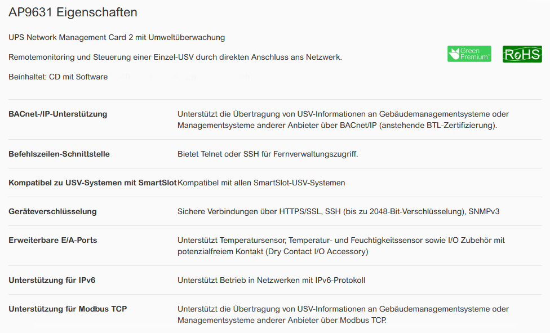Click the IPv6-Protokoll network description text
The image size is (550, 333).
pyautogui.click(x=271, y=280)
